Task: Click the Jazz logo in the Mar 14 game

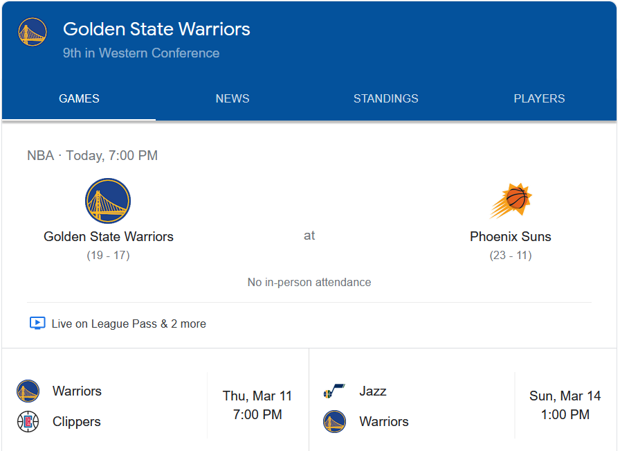Action: (x=334, y=391)
